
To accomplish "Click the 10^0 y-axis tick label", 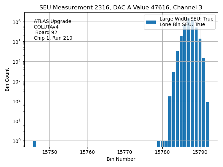I will pyautogui.click(x=17, y=141).
